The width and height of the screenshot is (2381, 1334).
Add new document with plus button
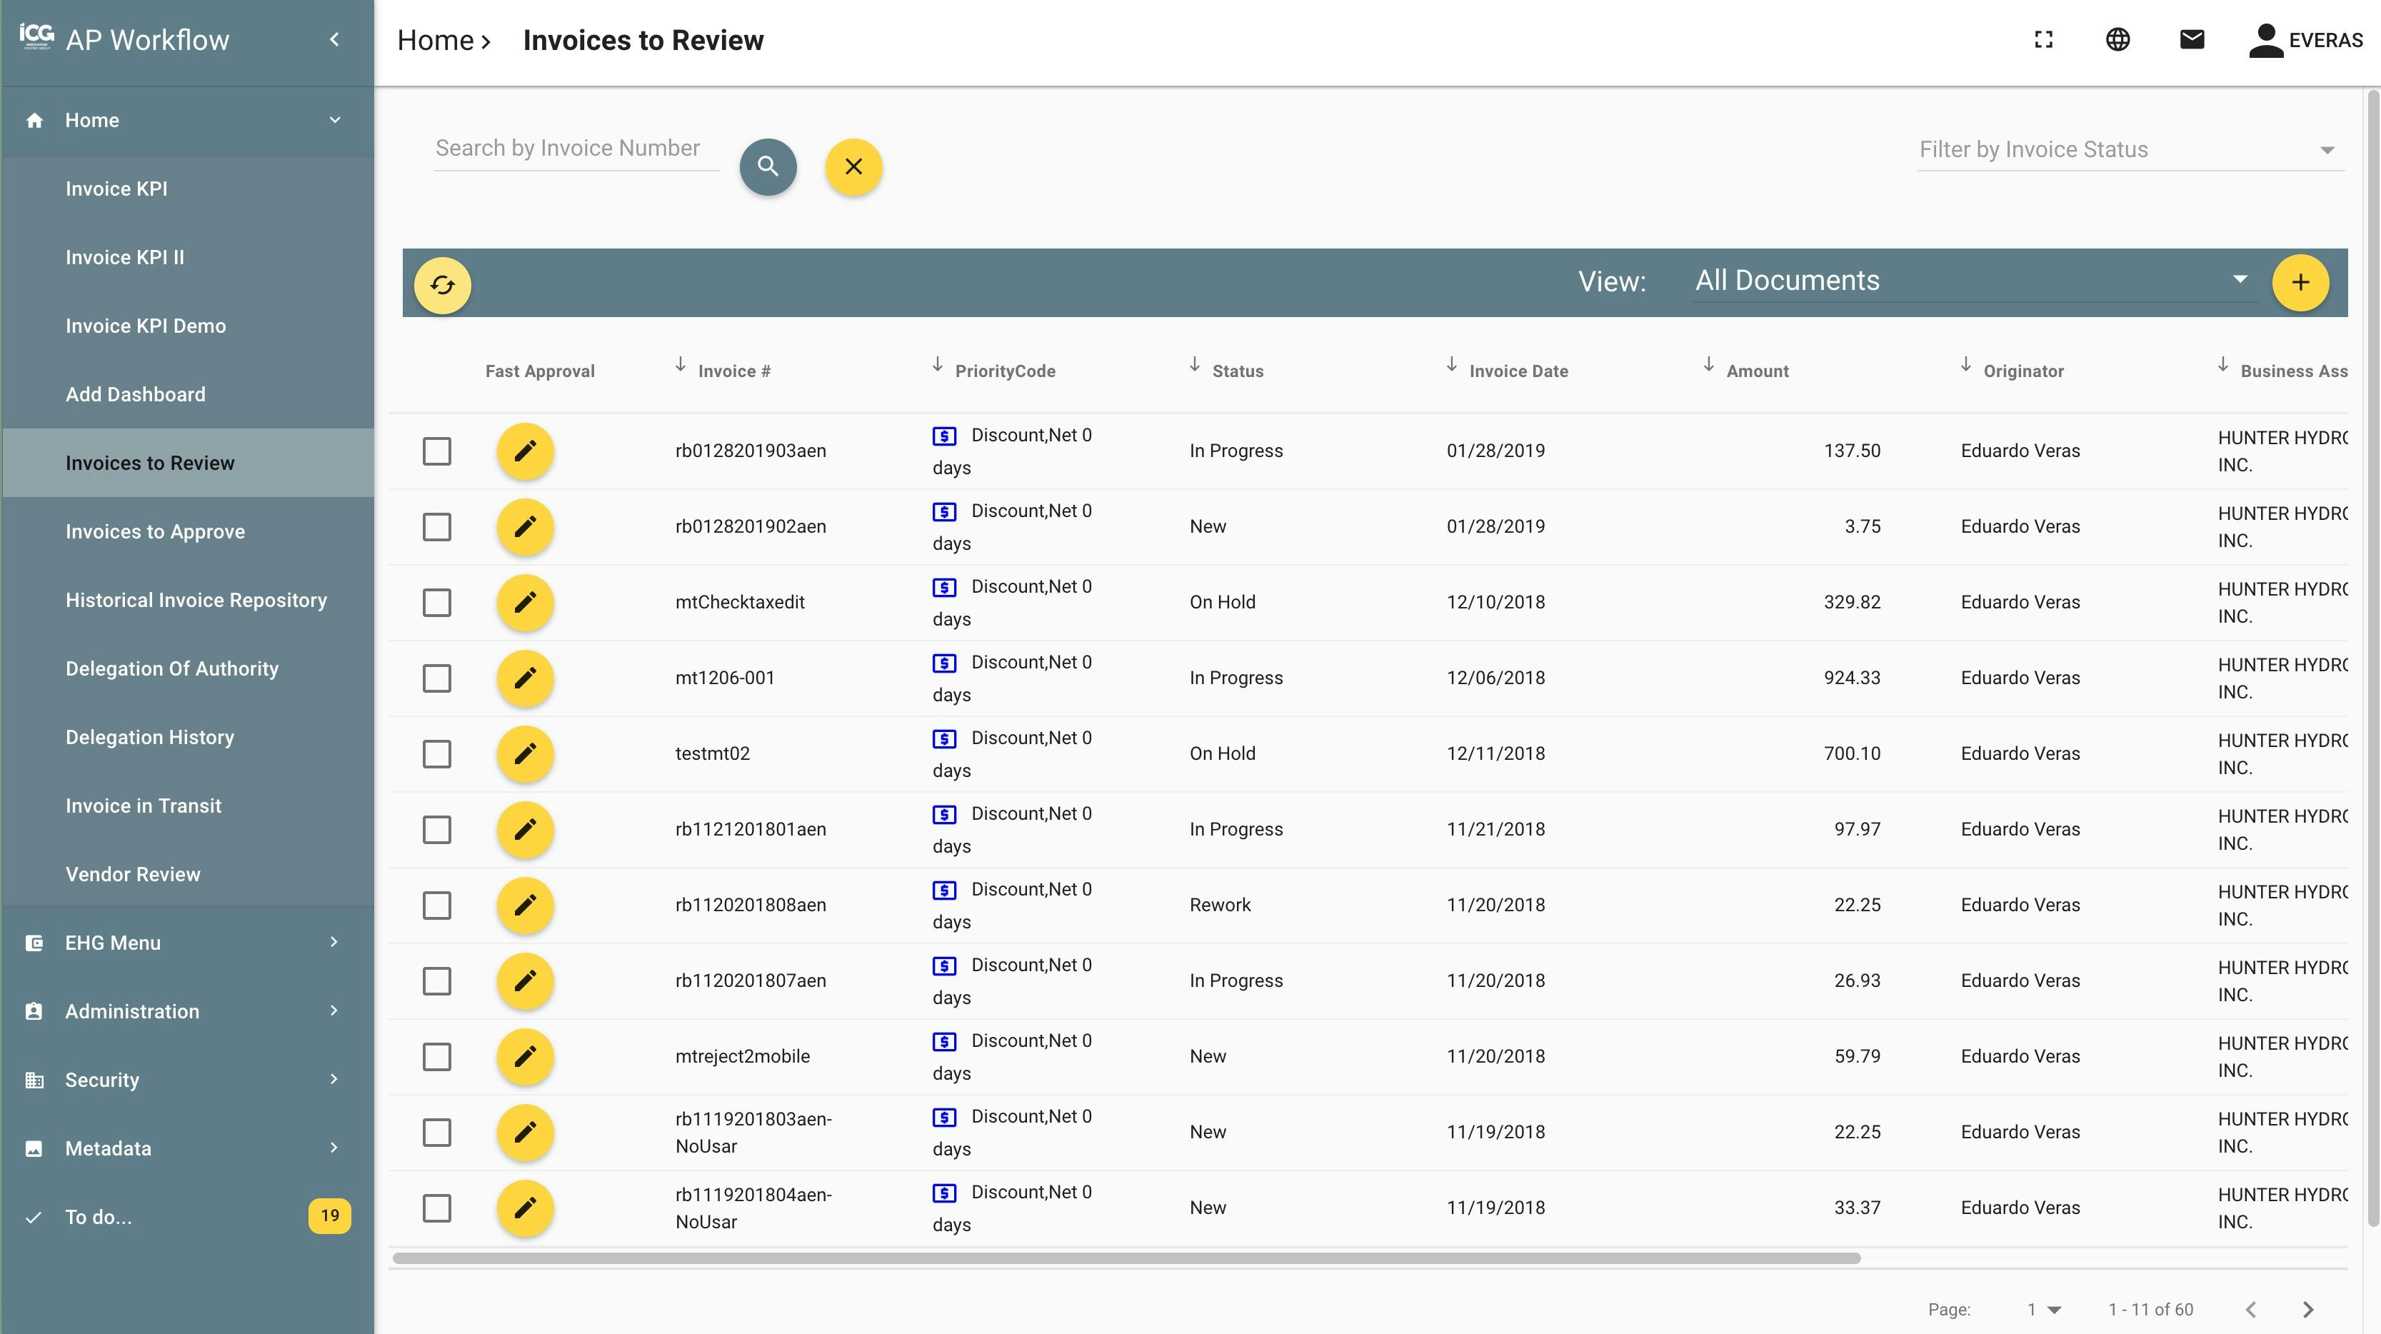(2300, 283)
